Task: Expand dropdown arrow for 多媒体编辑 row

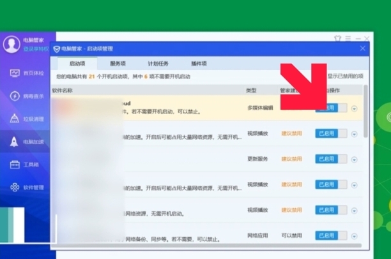Action: click(x=354, y=108)
